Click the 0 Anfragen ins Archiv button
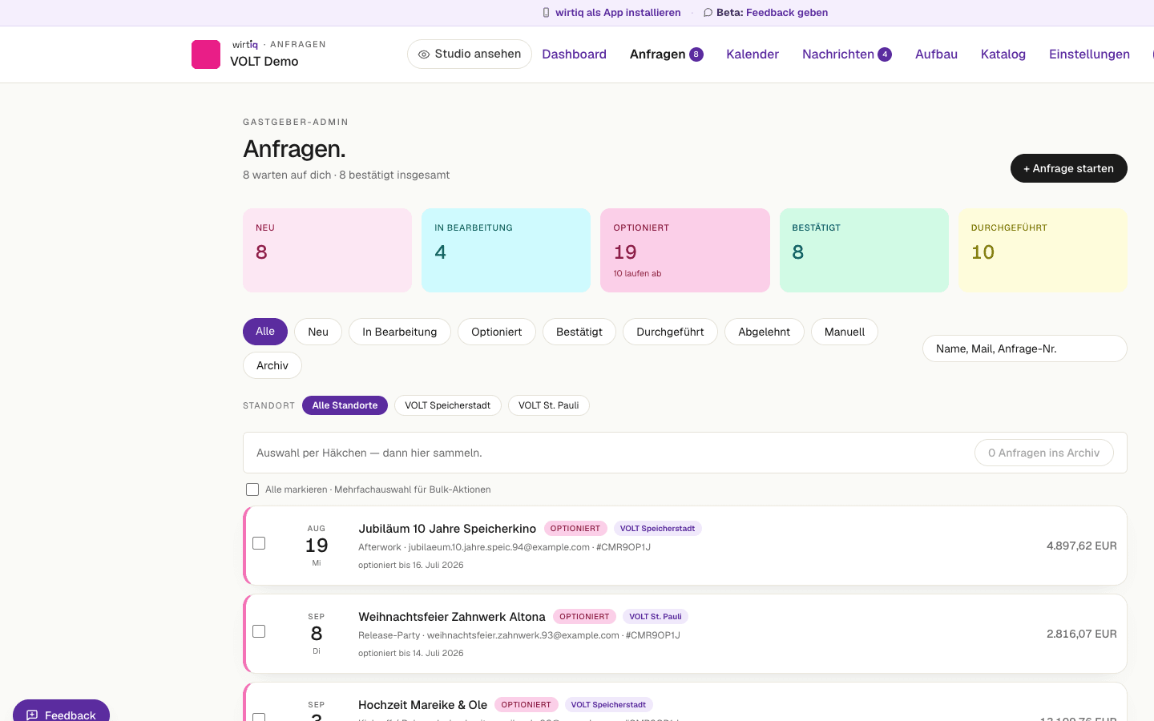Screen dimensions: 1154x721 (1043, 453)
